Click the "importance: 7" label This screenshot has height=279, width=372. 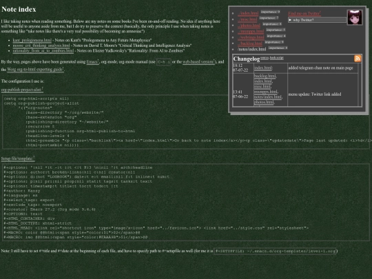pos(269,18)
